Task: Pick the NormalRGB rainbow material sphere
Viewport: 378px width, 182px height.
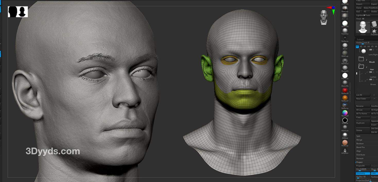Action: pyautogui.click(x=345, y=113)
